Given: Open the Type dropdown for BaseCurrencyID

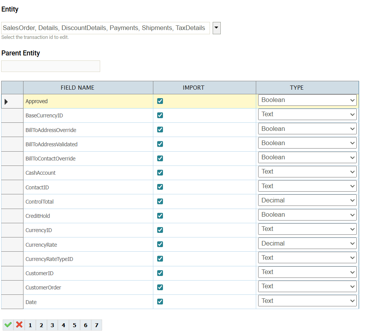Looking at the screenshot, I should point(307,114).
